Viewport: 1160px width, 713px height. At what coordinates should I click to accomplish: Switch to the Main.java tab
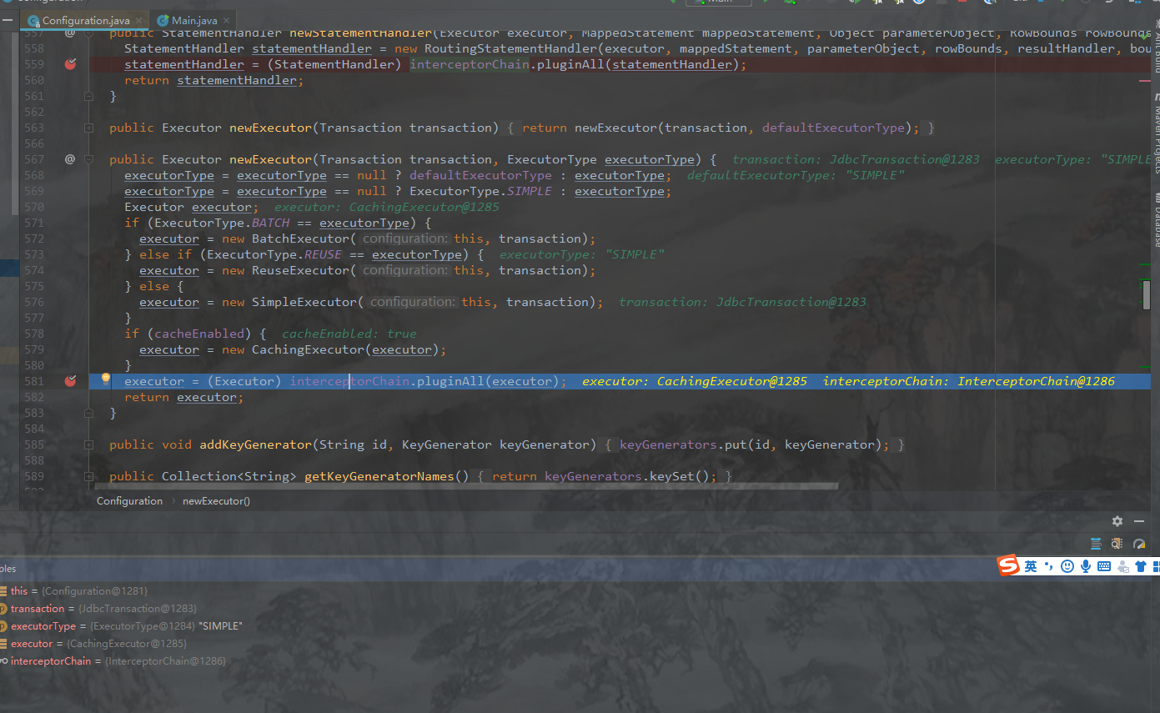(x=194, y=20)
